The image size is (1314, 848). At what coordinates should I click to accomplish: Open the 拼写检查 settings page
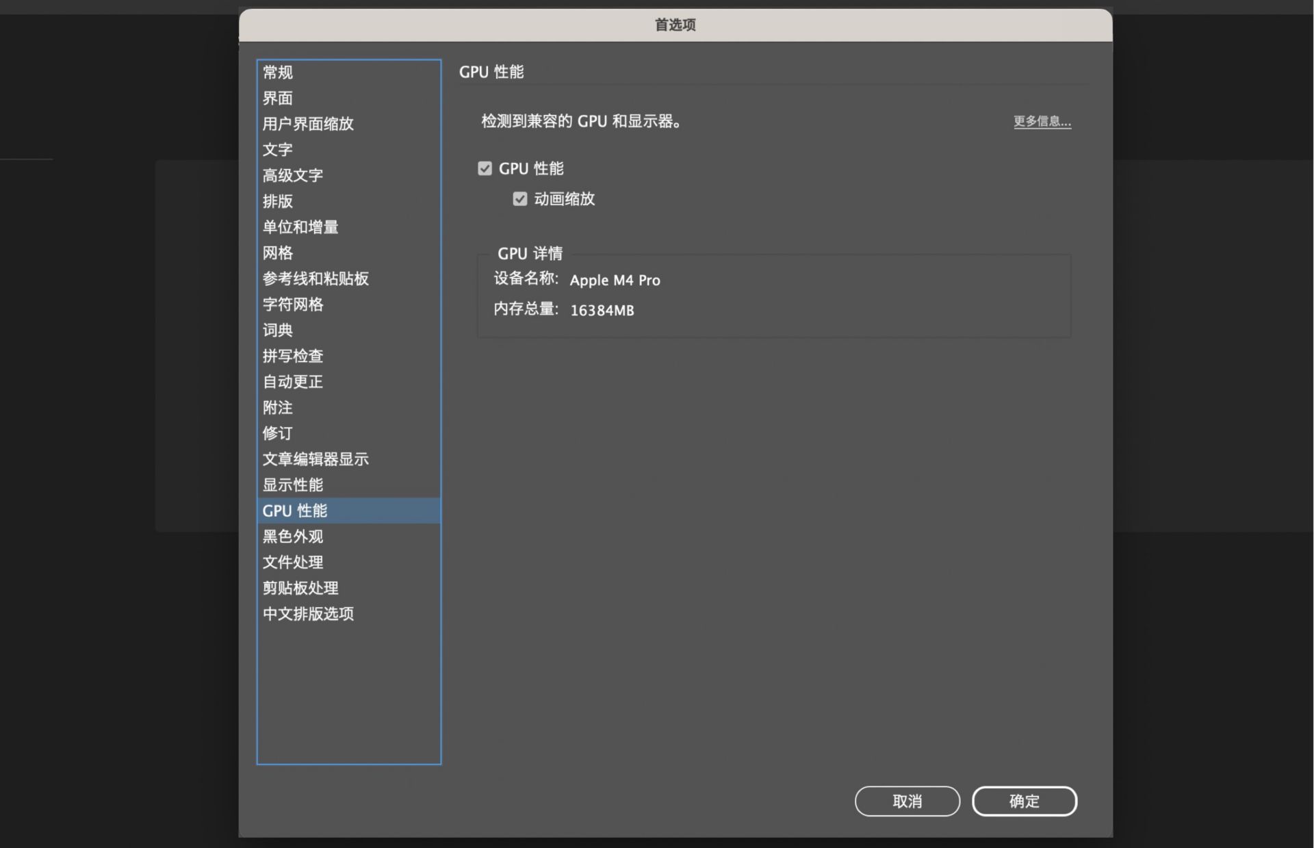[x=292, y=356]
